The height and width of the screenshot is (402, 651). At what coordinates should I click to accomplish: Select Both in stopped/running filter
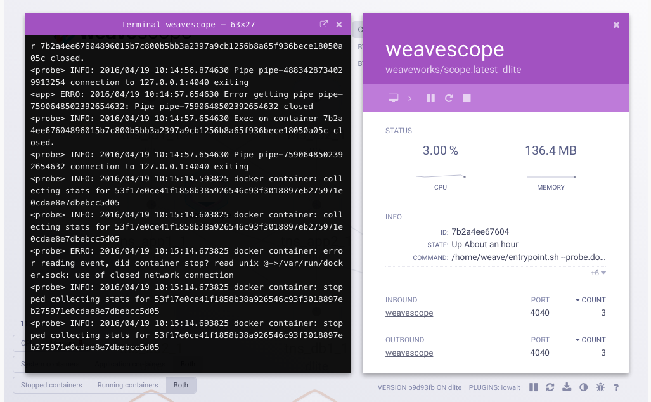pos(181,385)
